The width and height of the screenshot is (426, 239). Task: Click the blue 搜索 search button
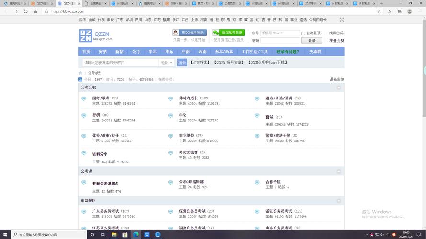coord(182,63)
